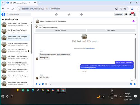Open the Groups icon in top navigation
Image resolution: width=140 pixels, height=105 pixels.
(x=81, y=15)
